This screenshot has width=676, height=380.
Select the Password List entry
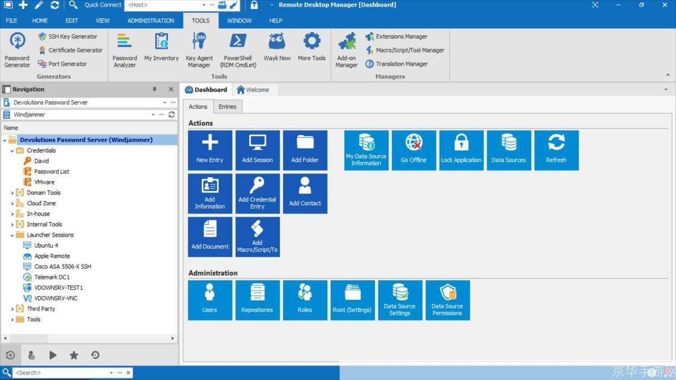coord(52,172)
